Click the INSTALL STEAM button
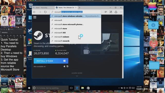The image size is (165, 93). (x=51, y=61)
